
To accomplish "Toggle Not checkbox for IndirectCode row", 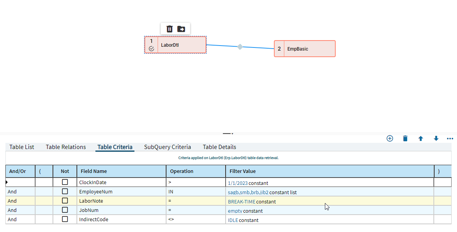I will (65, 219).
